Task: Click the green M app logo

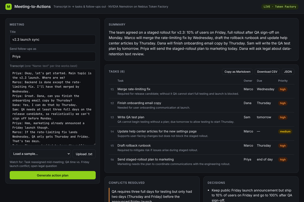Action: 9,6
